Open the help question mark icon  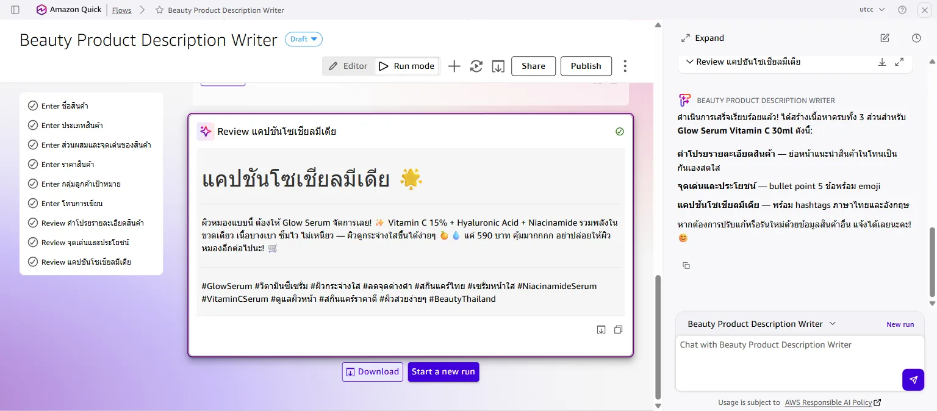click(902, 10)
